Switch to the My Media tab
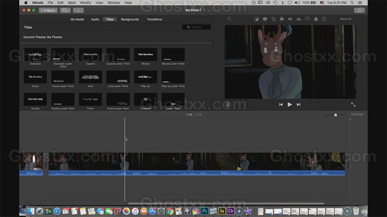 pyautogui.click(x=77, y=19)
